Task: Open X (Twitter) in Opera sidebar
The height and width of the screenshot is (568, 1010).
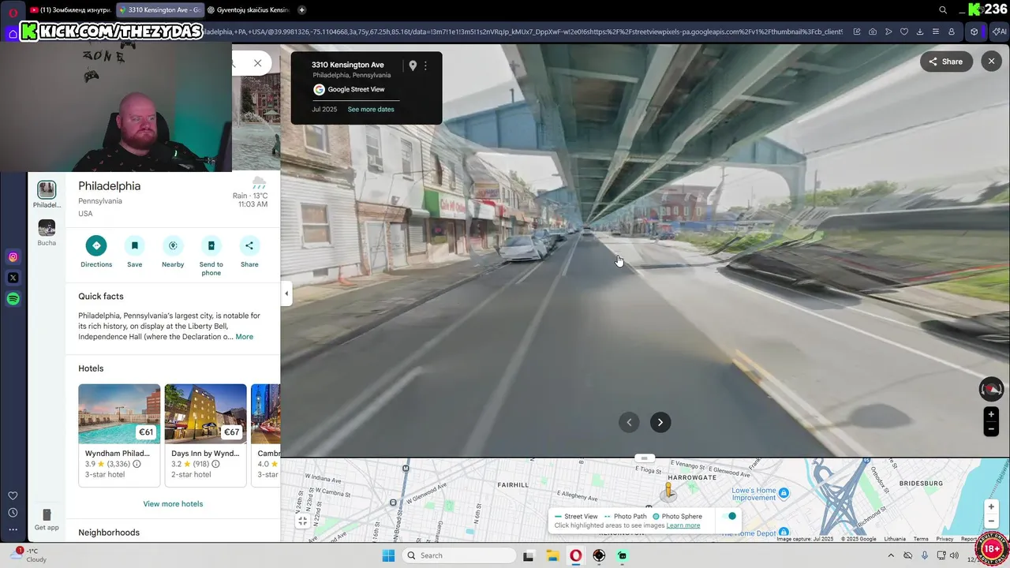Action: coord(13,278)
